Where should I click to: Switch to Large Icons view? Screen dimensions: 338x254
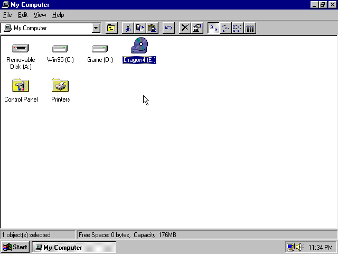pyautogui.click(x=213, y=28)
